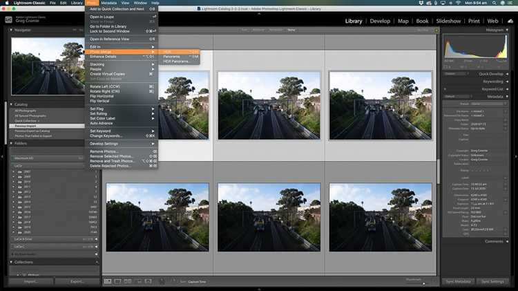Expand Set Rating submenu
The image size is (518, 291).
[122, 113]
